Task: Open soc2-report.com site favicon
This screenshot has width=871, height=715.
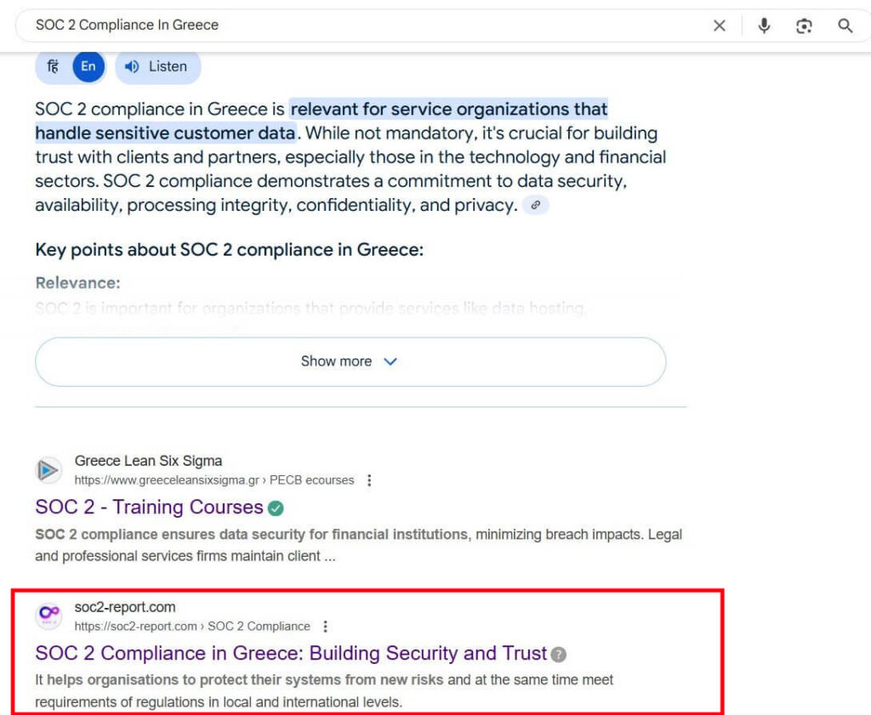Action: (x=48, y=616)
